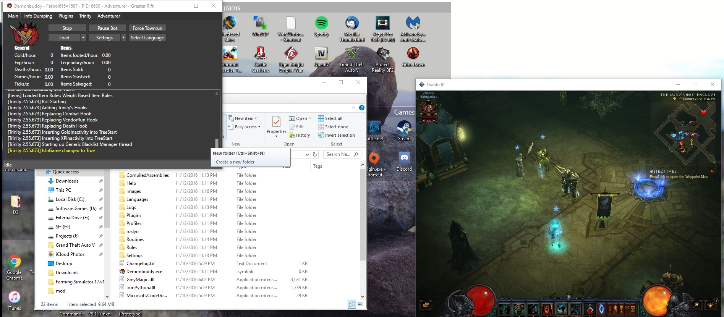Image resolution: width=724 pixels, height=317 pixels.
Task: Click History in the Explorer ribbon
Action: (x=300, y=135)
